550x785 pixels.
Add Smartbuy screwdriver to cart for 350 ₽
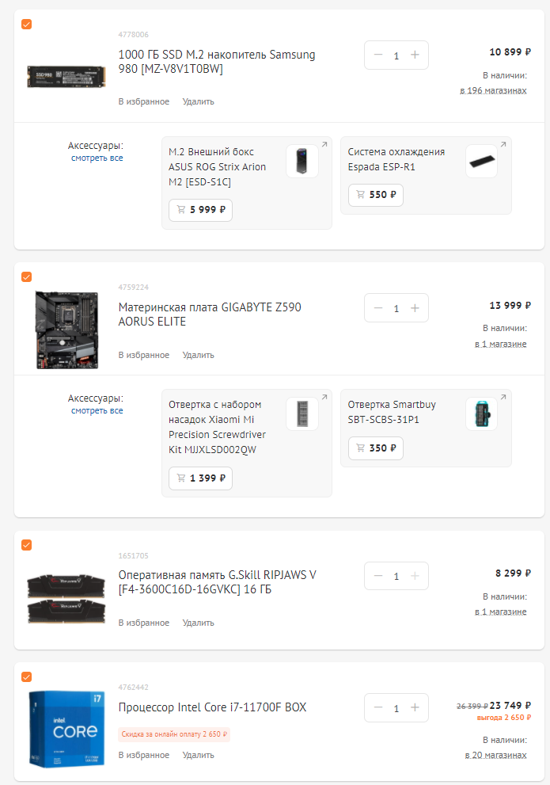point(376,448)
